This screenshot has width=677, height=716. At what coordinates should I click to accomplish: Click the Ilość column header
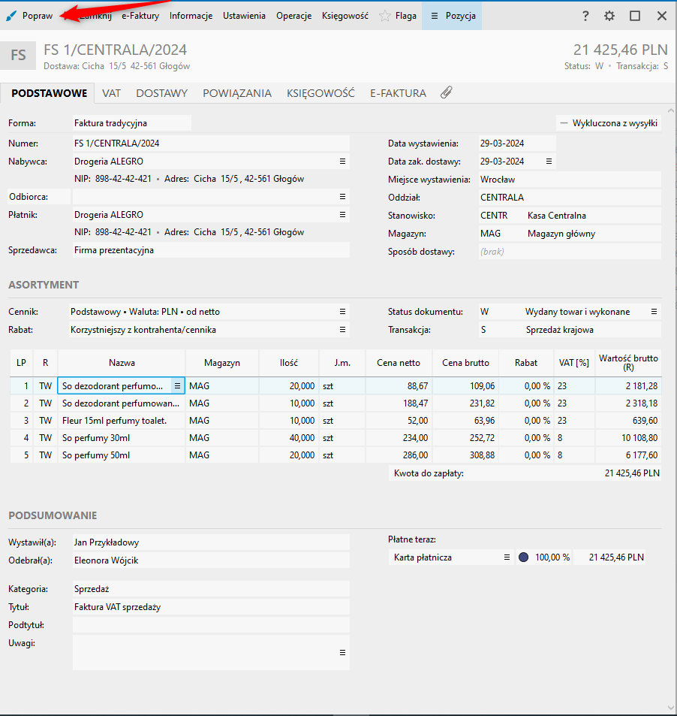289,363
